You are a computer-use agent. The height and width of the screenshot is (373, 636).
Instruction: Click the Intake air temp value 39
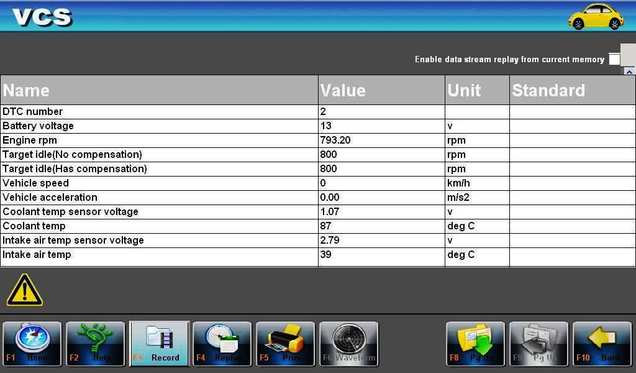[x=325, y=254]
